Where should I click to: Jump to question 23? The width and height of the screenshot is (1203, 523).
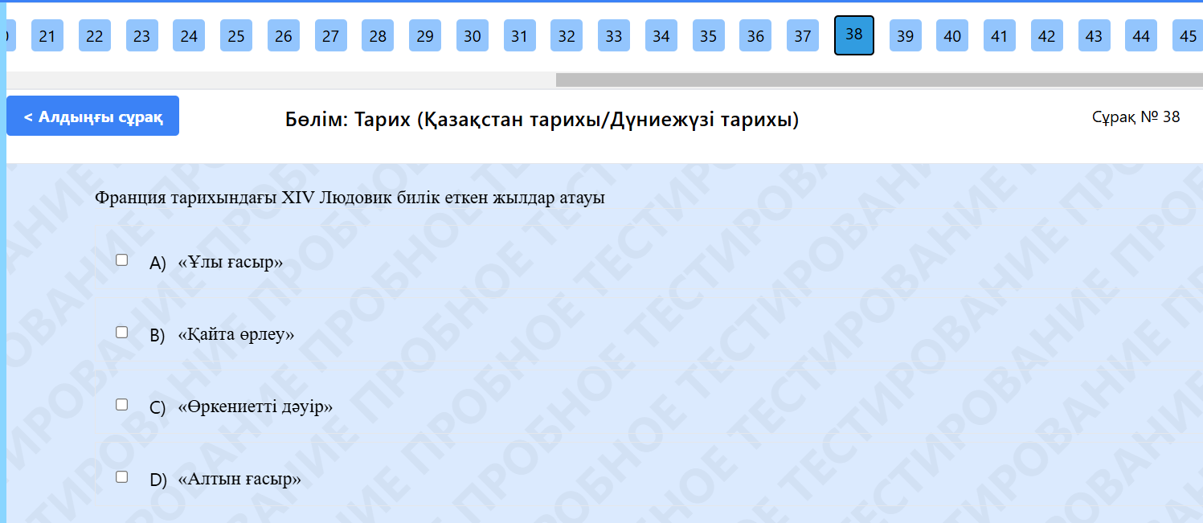pyautogui.click(x=142, y=36)
